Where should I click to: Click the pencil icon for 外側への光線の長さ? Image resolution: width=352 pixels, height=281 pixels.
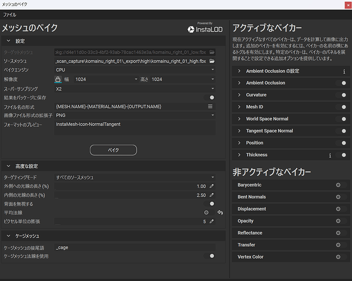point(212,186)
